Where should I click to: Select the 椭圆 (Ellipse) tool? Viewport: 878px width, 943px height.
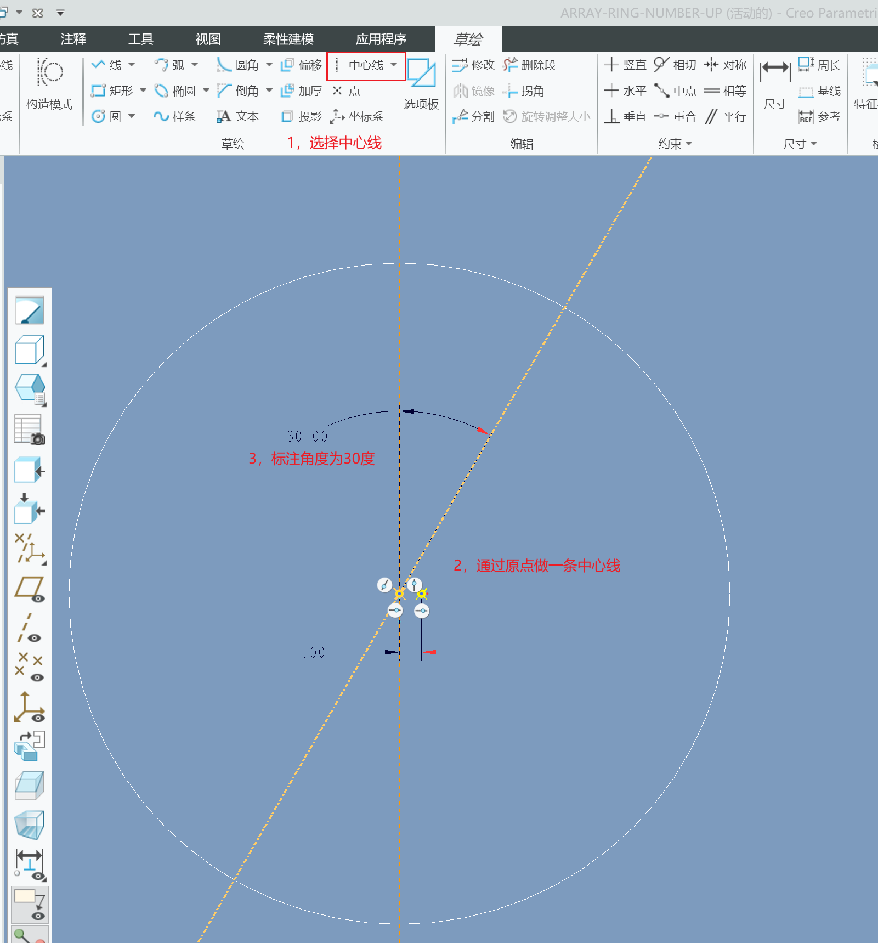[x=175, y=91]
